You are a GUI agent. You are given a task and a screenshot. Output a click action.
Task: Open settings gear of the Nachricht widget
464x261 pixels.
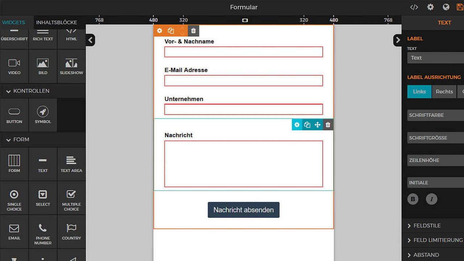pos(297,124)
